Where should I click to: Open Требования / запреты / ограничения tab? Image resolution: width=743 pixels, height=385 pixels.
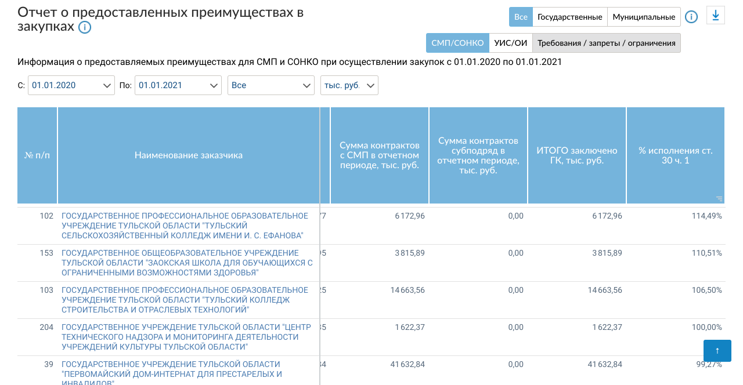pos(607,43)
